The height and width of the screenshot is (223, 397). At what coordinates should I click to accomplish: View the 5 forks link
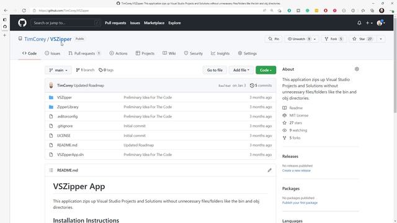[x=295, y=138]
